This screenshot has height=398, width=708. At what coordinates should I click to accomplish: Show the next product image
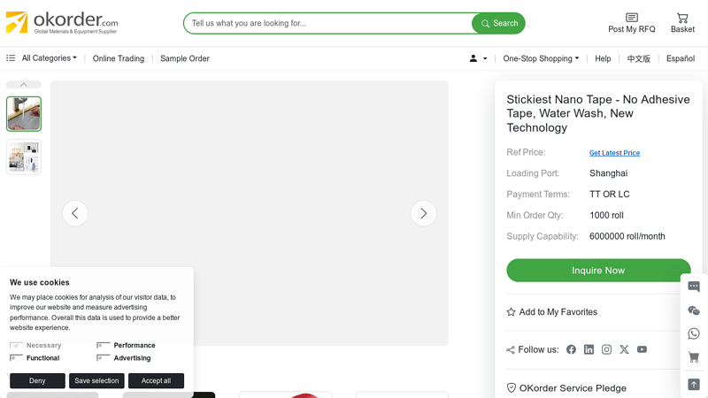(424, 213)
